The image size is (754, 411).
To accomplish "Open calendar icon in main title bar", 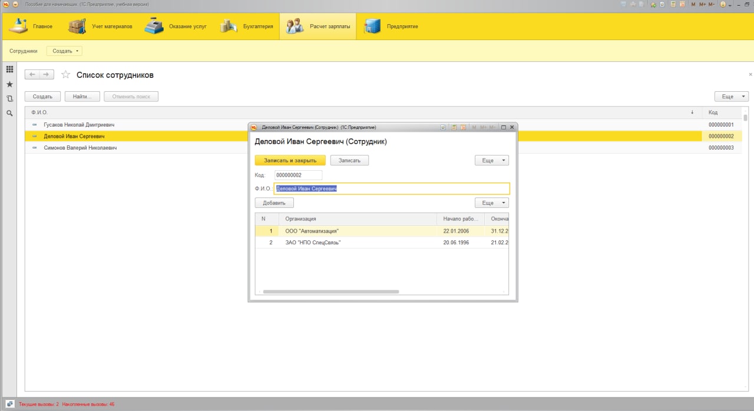I will point(682,4).
